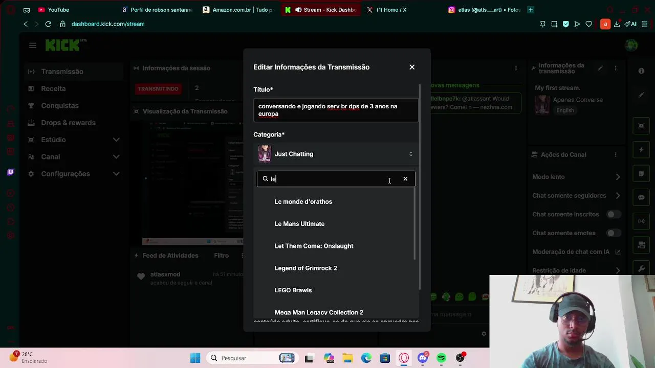
Task: Open Discord from the taskbar
Action: point(423,358)
